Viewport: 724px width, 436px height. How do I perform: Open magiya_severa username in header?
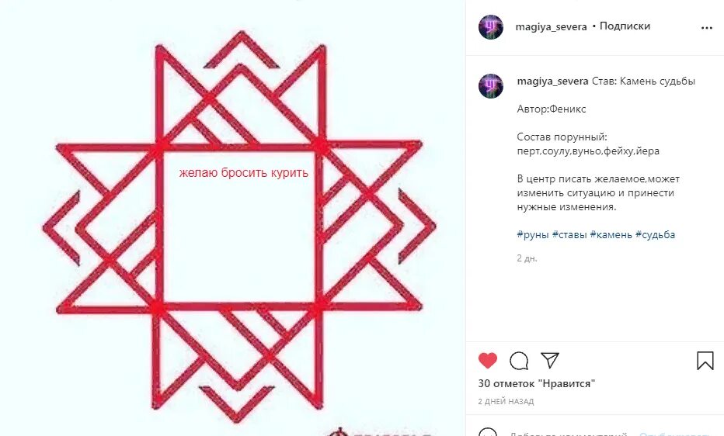tap(551, 26)
